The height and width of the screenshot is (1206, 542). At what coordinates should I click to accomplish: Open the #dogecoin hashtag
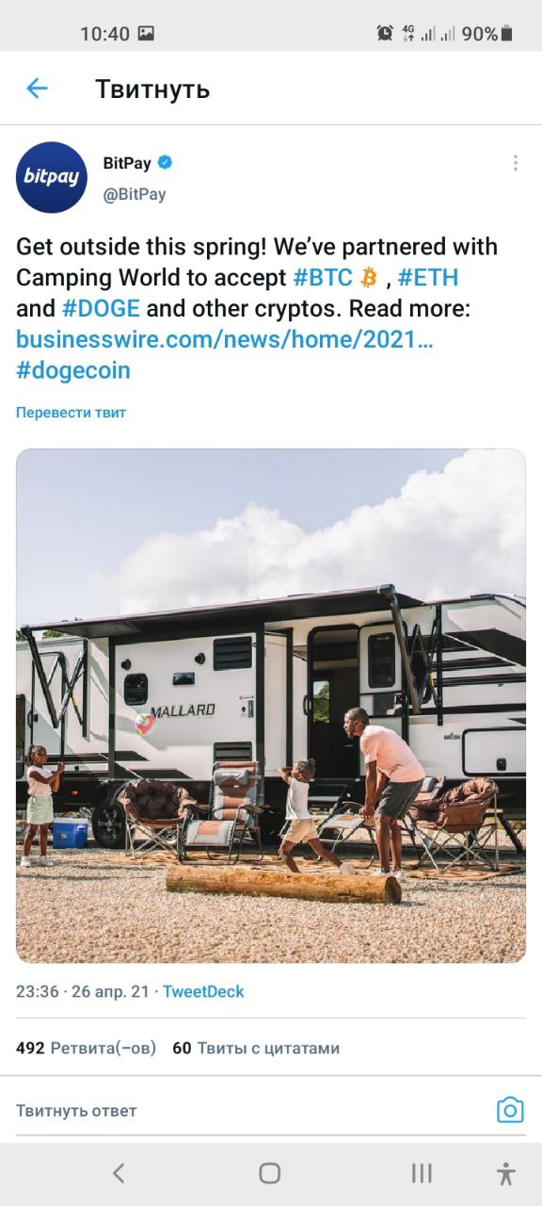coord(73,370)
